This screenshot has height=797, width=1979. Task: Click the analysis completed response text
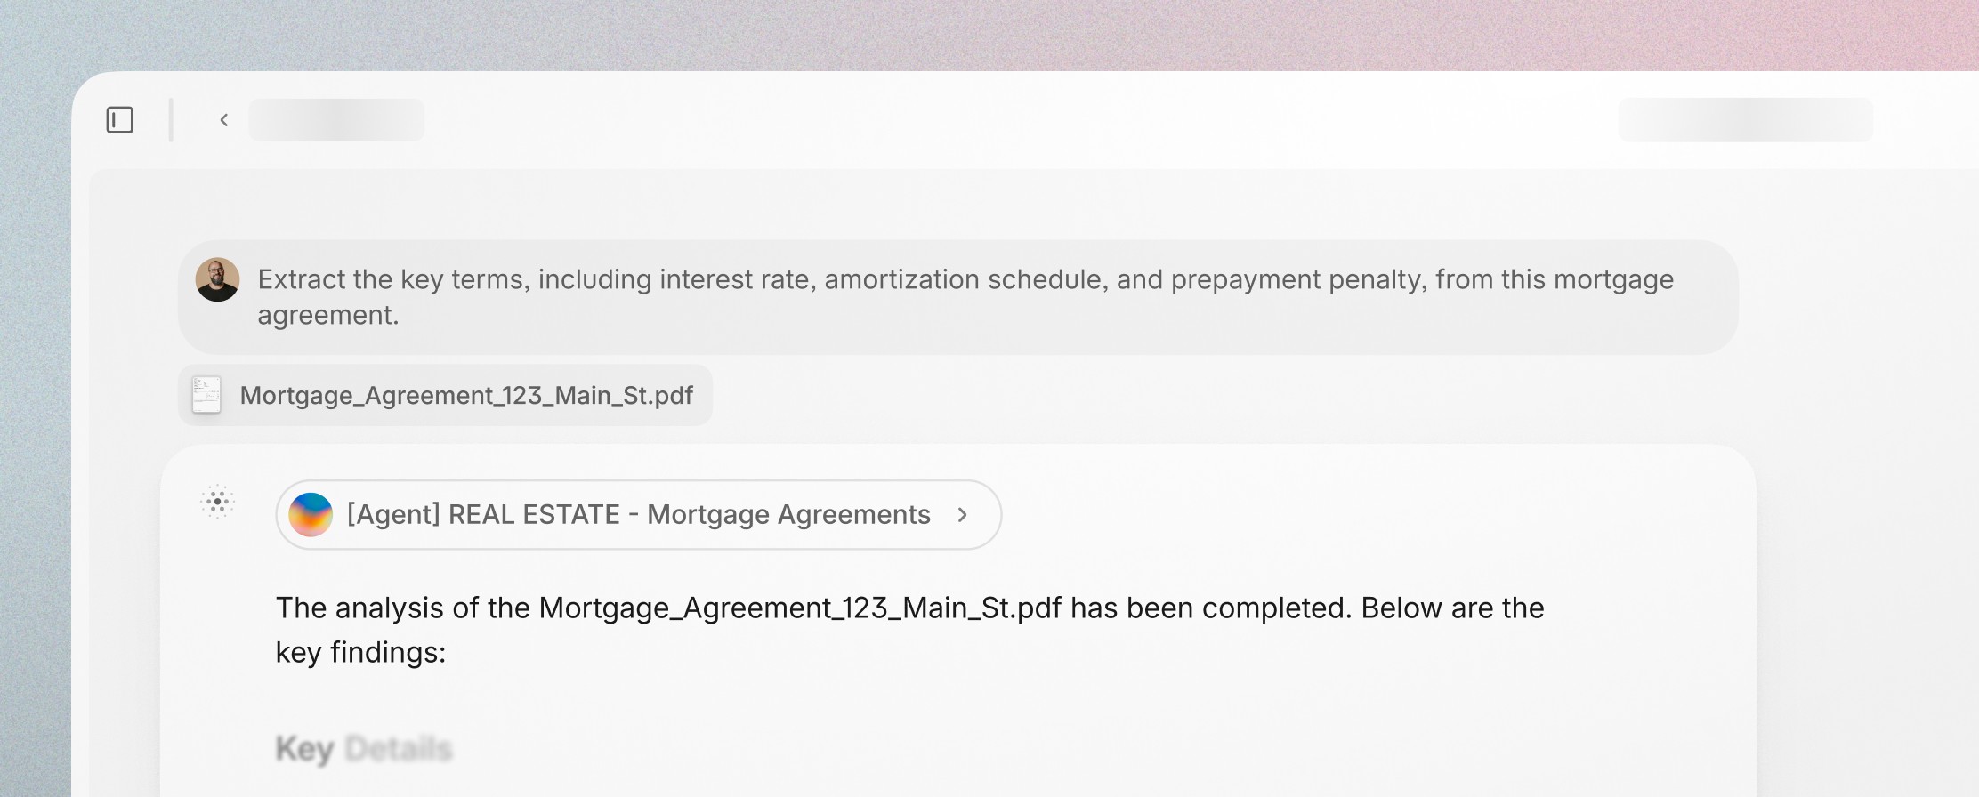click(909, 630)
